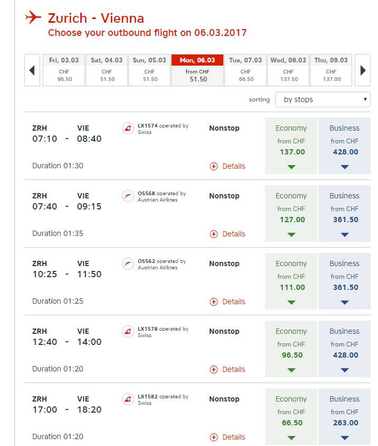Click the Swiss logo for flight LX1578
Viewport: 378px width, 446px height.
[x=128, y=332]
